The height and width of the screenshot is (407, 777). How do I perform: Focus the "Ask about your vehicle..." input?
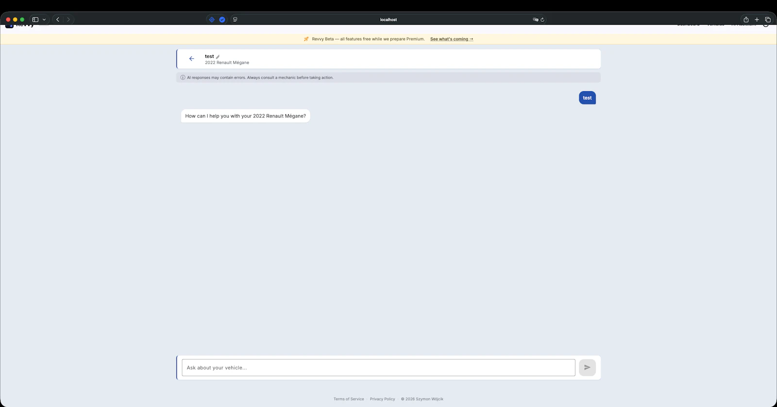378,368
